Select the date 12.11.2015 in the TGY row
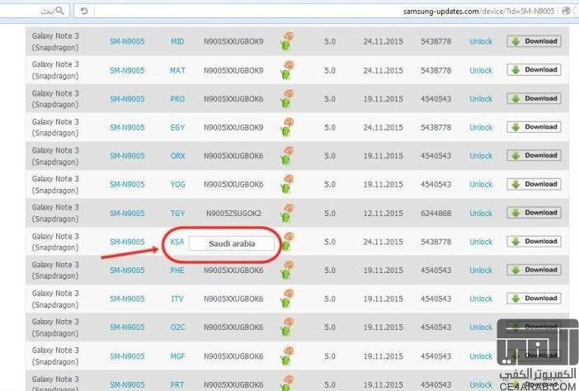Image resolution: width=579 pixels, height=391 pixels. click(x=383, y=213)
